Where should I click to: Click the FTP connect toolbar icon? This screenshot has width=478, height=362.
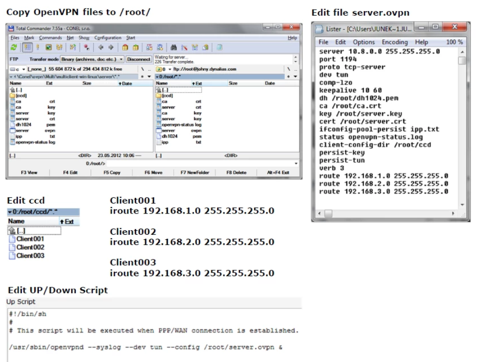pos(150,47)
